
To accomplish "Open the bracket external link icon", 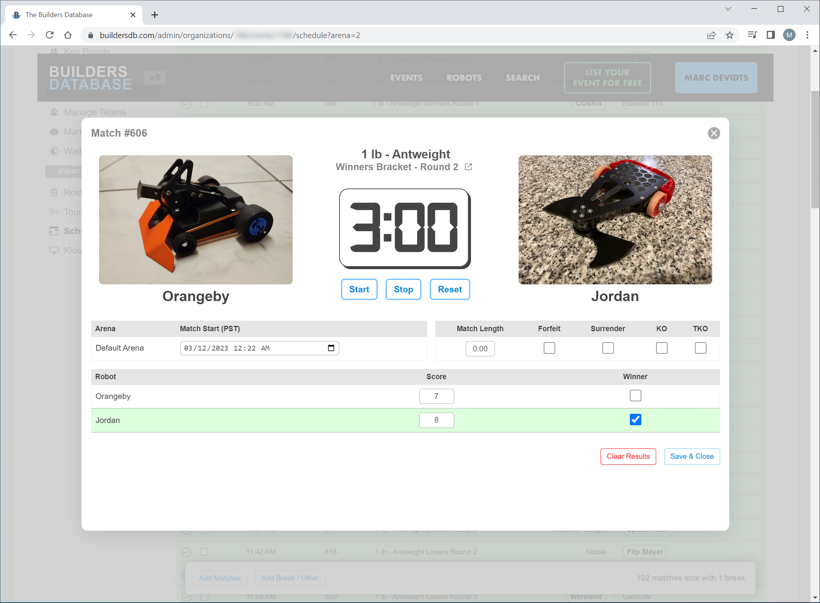I will click(468, 167).
